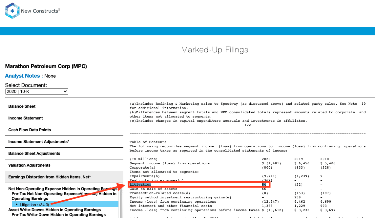This screenshot has height=218, width=375.
Task: Click the (22) litigation value for 2019
Action: click(x=299, y=185)
